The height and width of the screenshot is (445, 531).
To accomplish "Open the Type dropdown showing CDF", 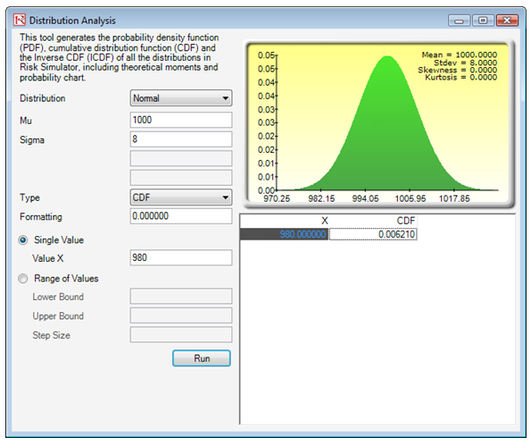I will tap(181, 197).
